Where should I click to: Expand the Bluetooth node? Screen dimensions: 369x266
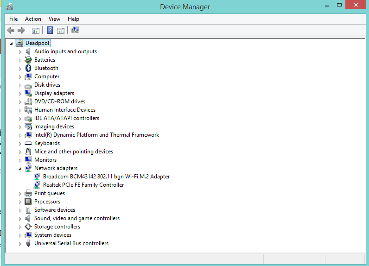pos(20,69)
